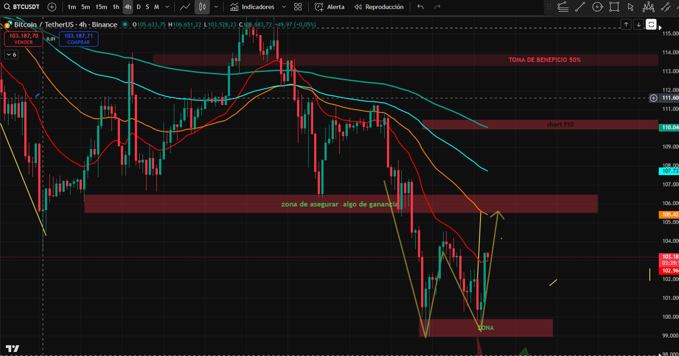Select the rectangle drawing tool
Image resolution: width=679 pixels, height=356 pixels.
[614, 7]
